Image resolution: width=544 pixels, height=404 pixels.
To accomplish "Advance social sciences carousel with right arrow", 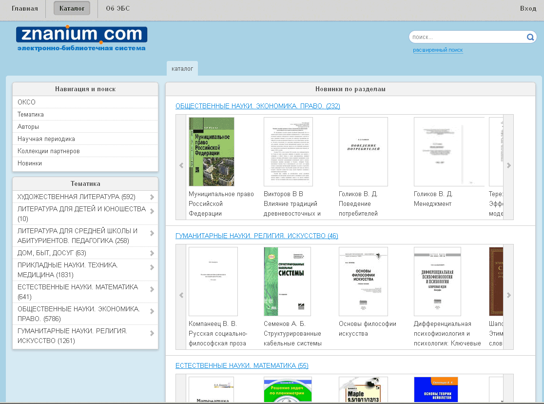I will (x=508, y=166).
